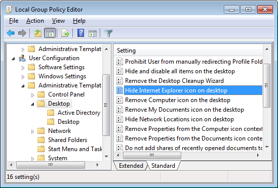
Task: Select Prohibit User from manually redirecting Profile Folders
Action: coord(193,62)
